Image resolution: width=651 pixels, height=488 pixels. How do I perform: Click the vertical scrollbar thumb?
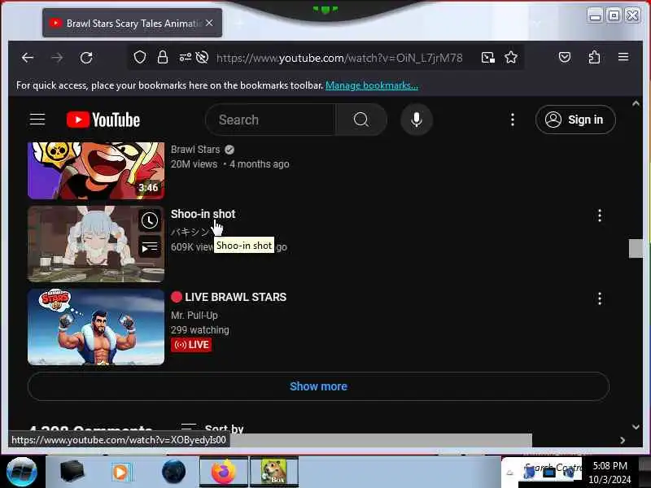[636, 249]
